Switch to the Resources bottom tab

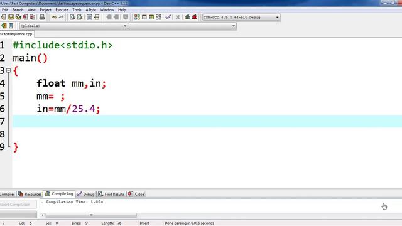tap(30, 194)
